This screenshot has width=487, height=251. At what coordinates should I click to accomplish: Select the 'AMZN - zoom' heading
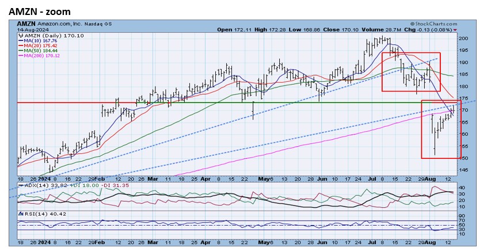(40, 12)
